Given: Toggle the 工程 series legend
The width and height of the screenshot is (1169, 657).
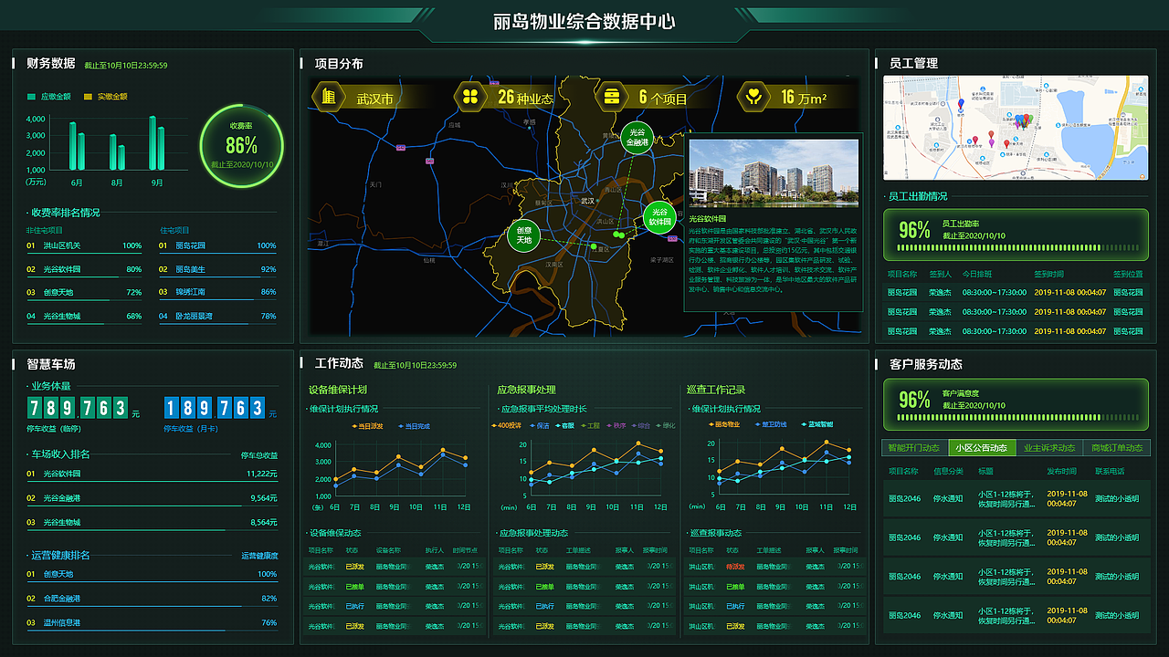Looking at the screenshot, I should pyautogui.click(x=590, y=425).
